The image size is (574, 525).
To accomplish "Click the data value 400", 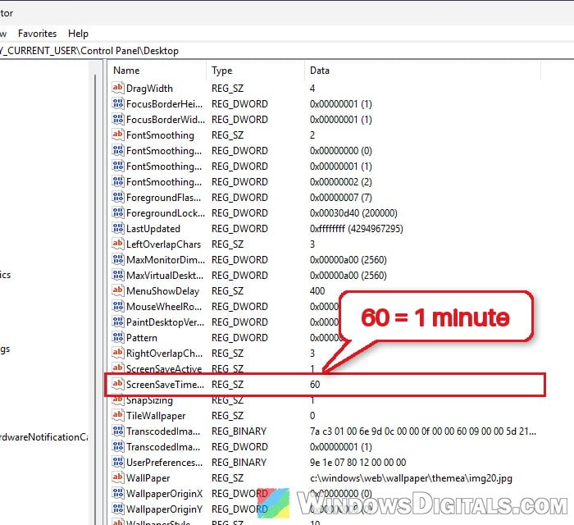I will [x=317, y=291].
